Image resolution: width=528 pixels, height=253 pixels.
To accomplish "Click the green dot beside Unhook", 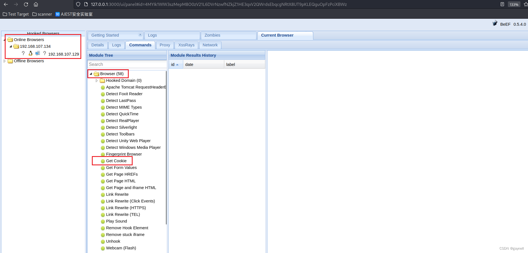I will pos(103,242).
